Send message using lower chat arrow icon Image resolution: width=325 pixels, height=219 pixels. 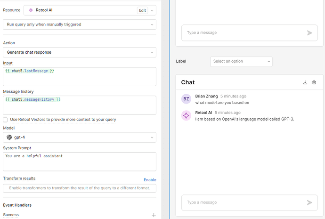tap(309, 203)
